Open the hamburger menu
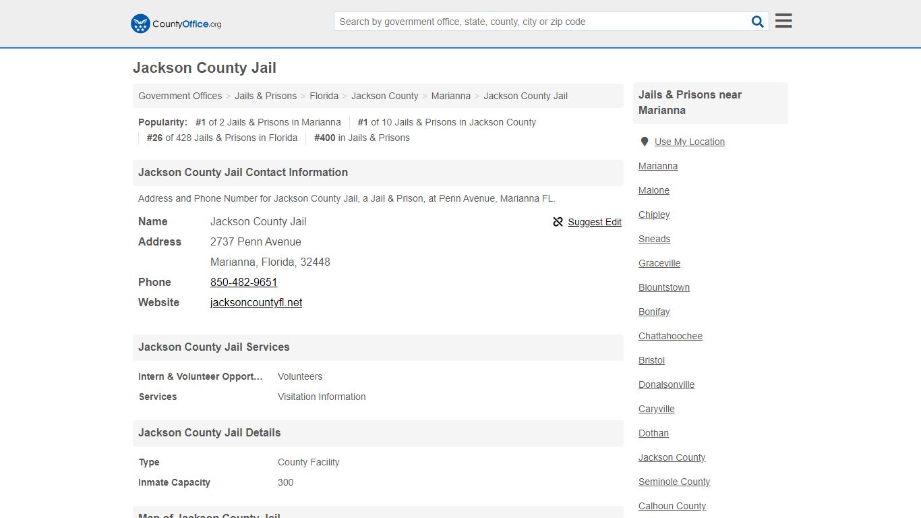 pyautogui.click(x=783, y=21)
